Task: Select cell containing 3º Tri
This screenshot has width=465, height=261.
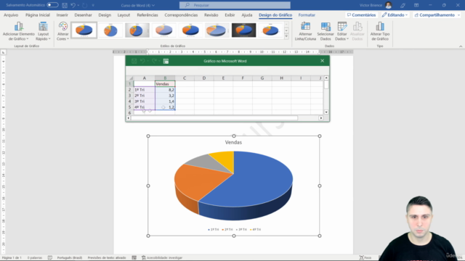Action: [x=144, y=101]
